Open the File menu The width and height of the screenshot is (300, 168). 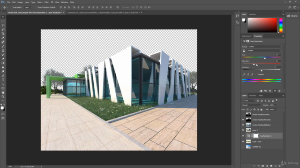tap(8, 2)
